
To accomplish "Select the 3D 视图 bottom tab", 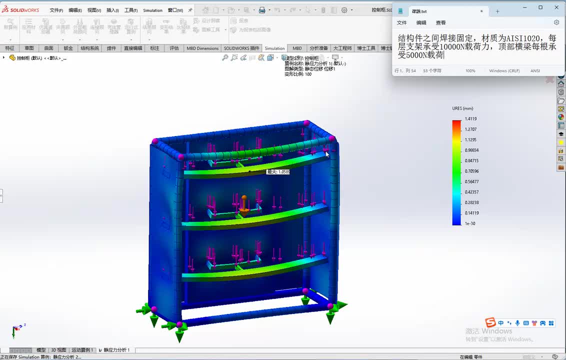I will (58, 350).
